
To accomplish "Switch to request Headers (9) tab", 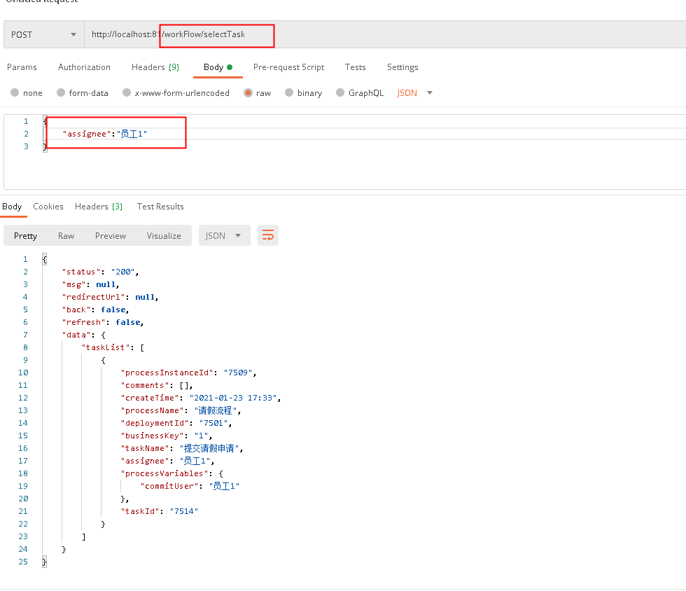I will 155,67.
